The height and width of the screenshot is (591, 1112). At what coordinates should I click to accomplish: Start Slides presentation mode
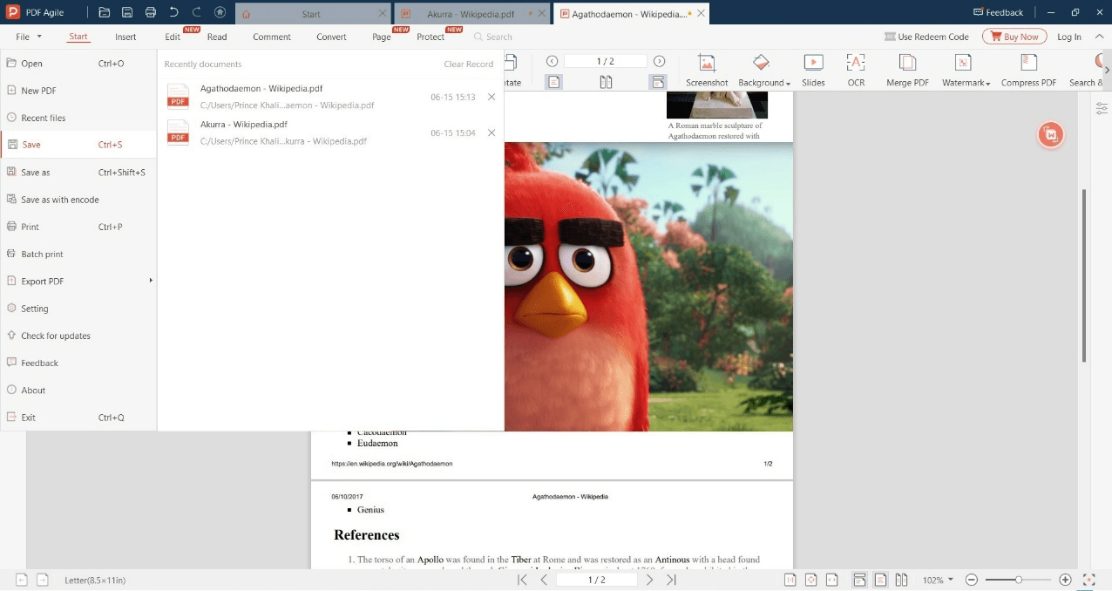click(813, 71)
